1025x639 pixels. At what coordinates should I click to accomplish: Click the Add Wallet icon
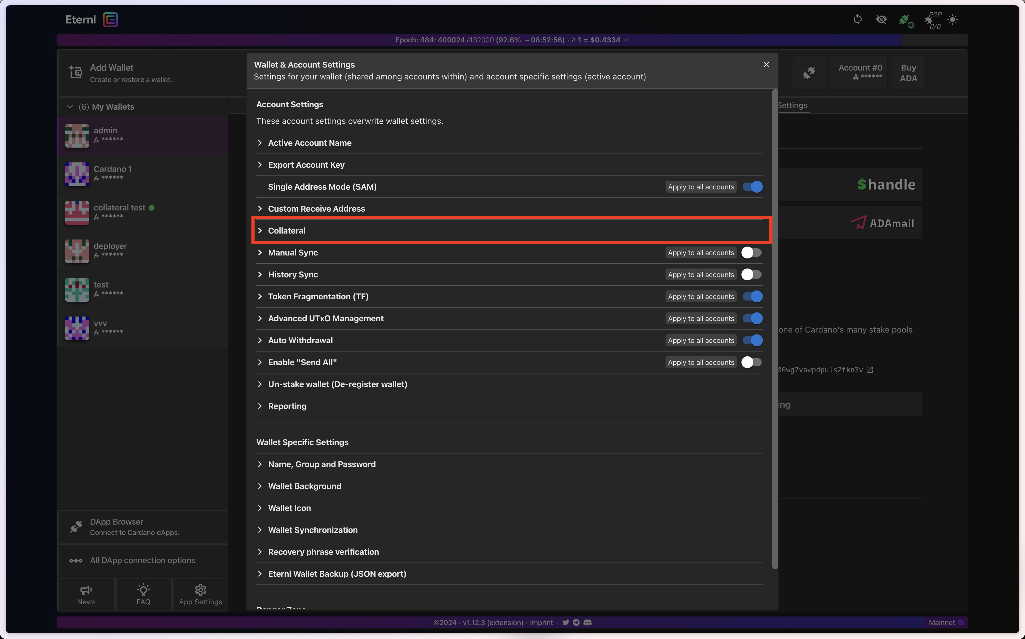76,72
